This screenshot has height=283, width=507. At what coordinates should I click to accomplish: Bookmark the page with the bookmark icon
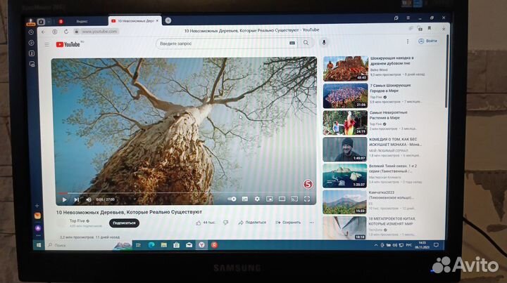pos(430,28)
